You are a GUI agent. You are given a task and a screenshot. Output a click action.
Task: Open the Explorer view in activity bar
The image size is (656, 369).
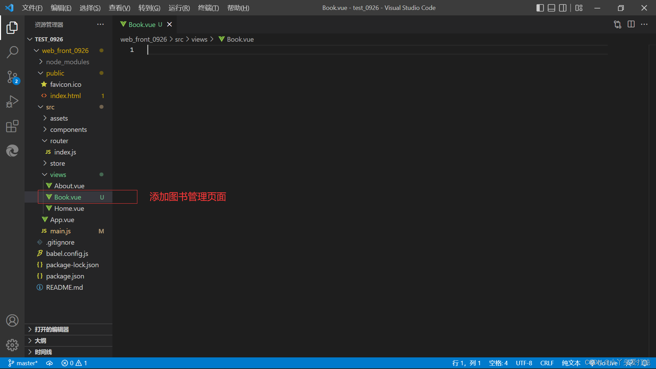12,28
